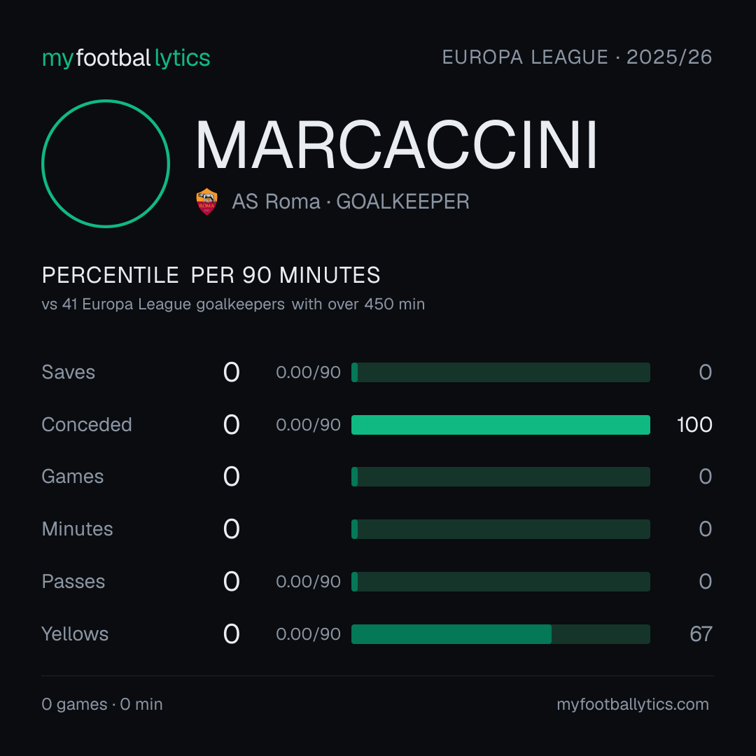This screenshot has height=756, width=756.
Task: Click the 100 percentile value for Conceded
Action: point(694,425)
